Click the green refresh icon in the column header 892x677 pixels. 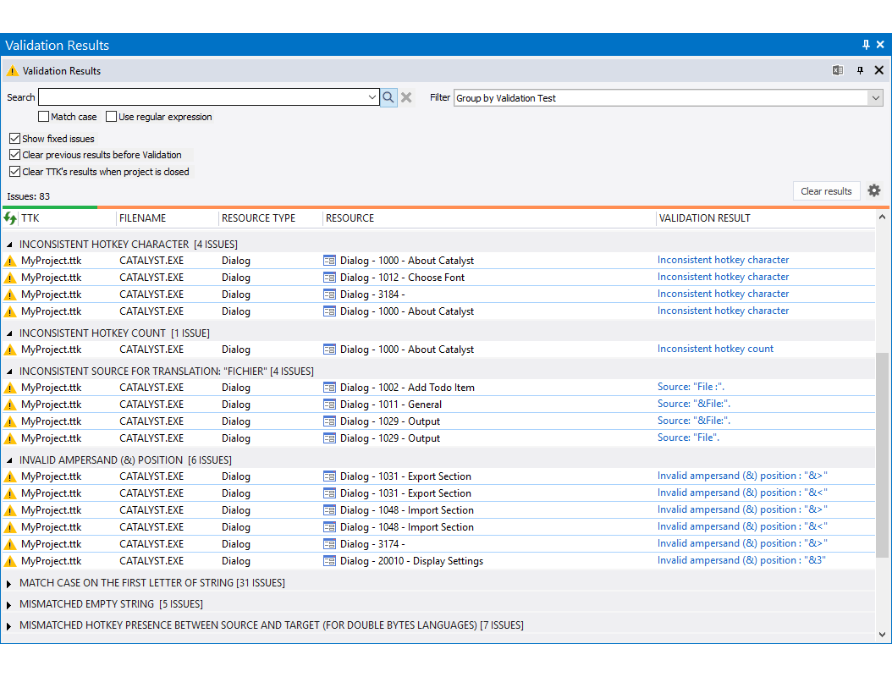pyautogui.click(x=10, y=217)
